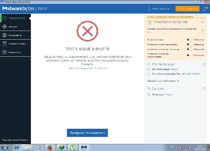Click the Votre essai a expiré heading

click(x=87, y=49)
